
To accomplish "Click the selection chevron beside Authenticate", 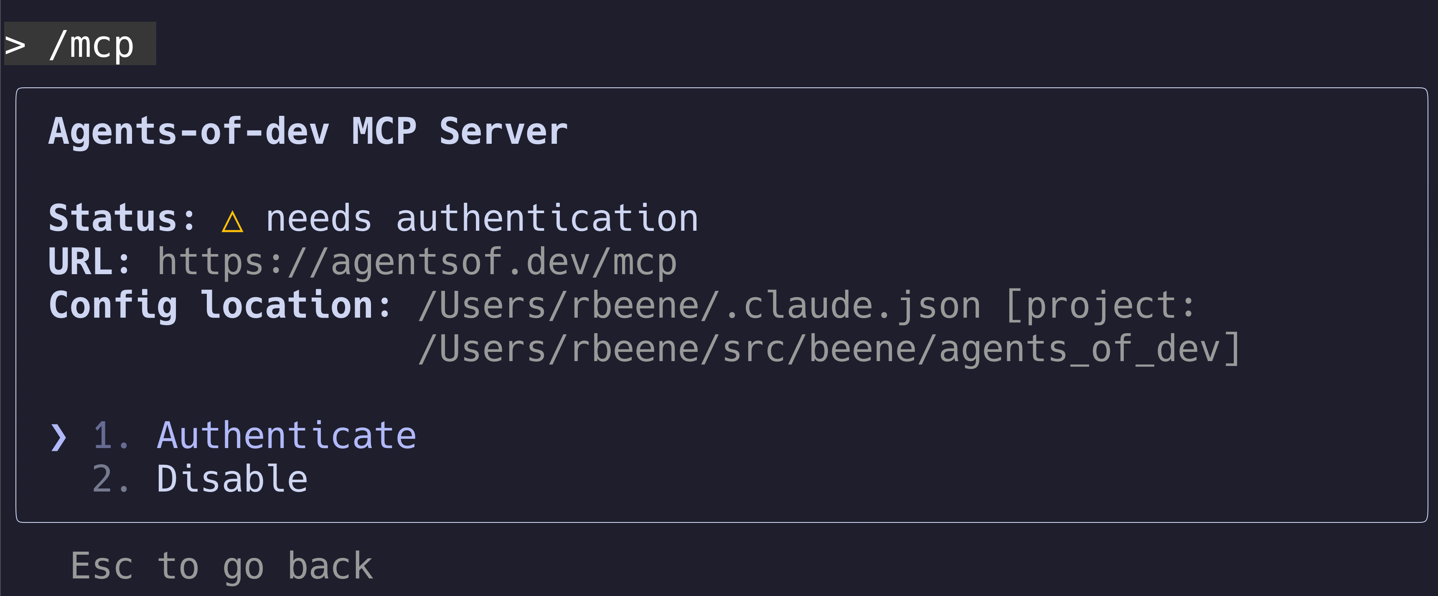I will tap(58, 437).
